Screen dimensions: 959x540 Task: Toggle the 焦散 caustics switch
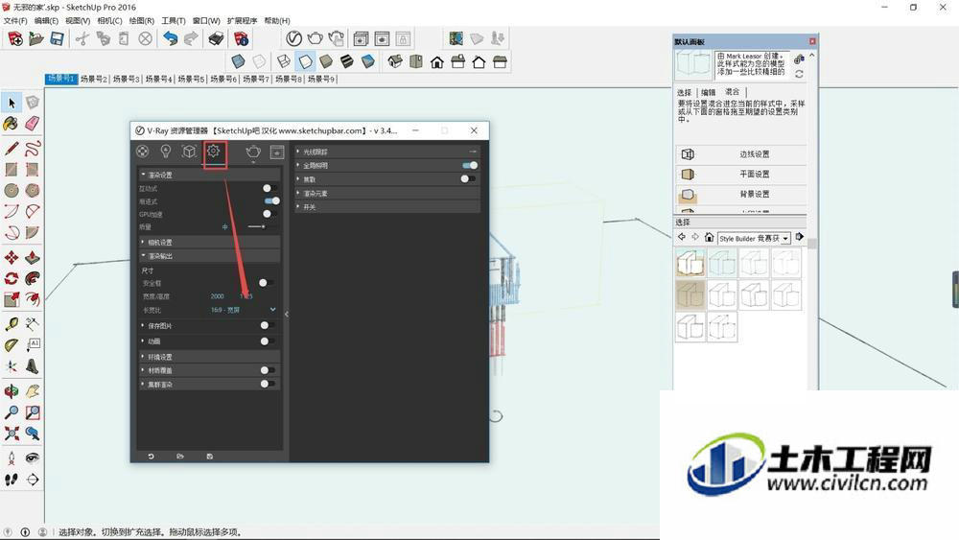pos(468,178)
